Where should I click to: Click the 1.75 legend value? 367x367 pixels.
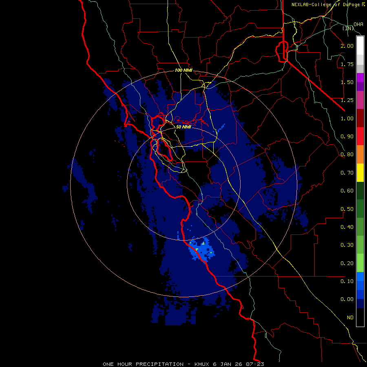pyautogui.click(x=347, y=64)
